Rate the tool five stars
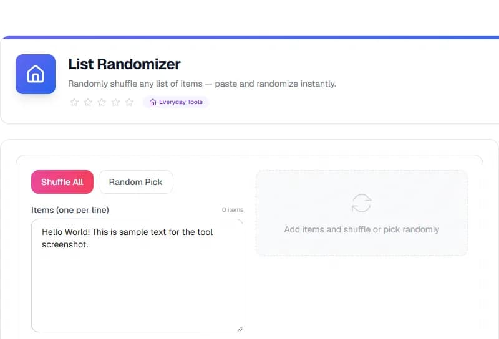The width and height of the screenshot is (499, 339). click(x=129, y=102)
